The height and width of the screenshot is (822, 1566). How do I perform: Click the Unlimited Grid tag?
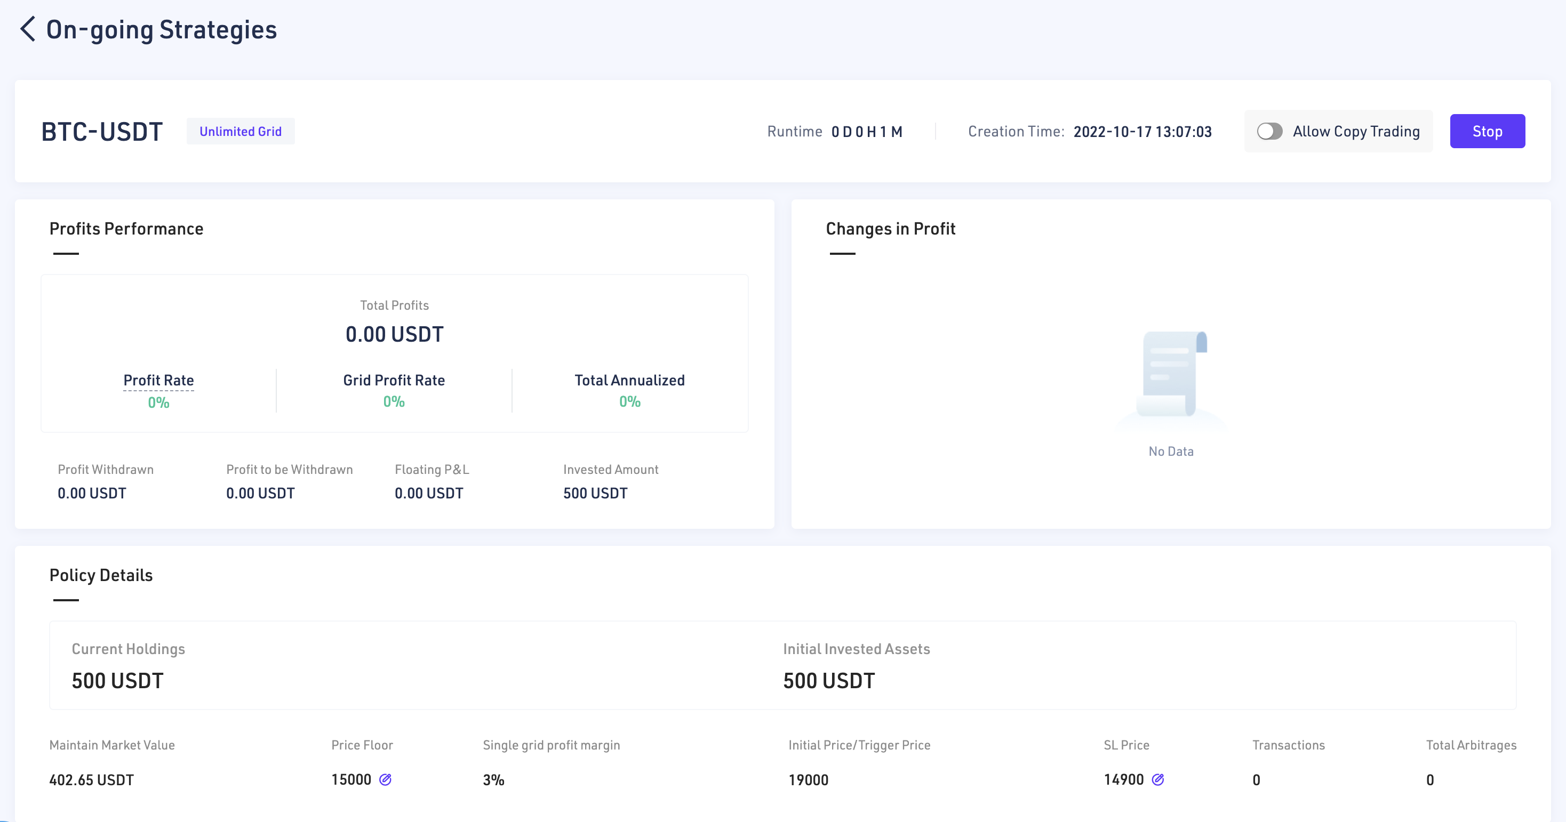pyautogui.click(x=241, y=131)
